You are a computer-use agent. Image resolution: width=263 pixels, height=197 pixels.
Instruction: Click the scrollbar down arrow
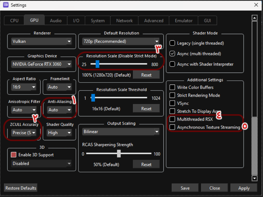click(254, 178)
